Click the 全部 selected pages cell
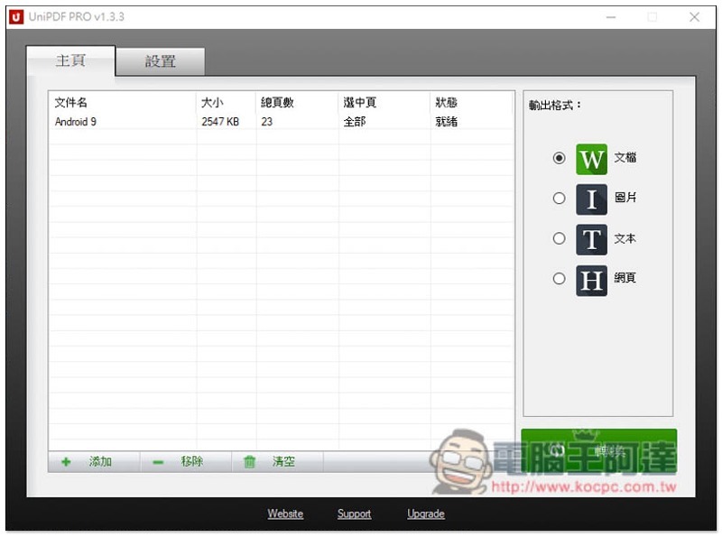The image size is (722, 537). click(355, 122)
